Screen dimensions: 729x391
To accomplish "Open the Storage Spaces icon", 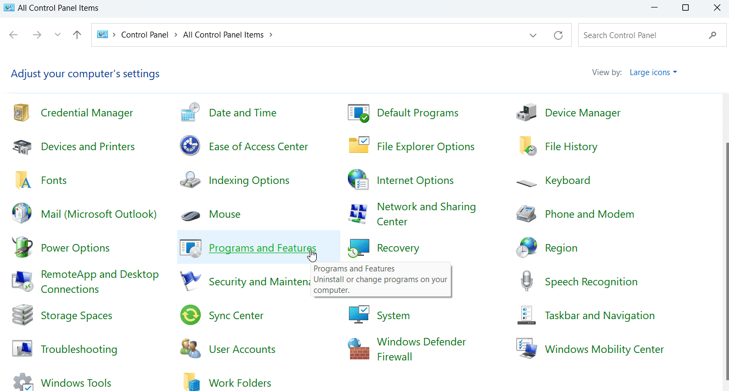I will click(x=23, y=315).
